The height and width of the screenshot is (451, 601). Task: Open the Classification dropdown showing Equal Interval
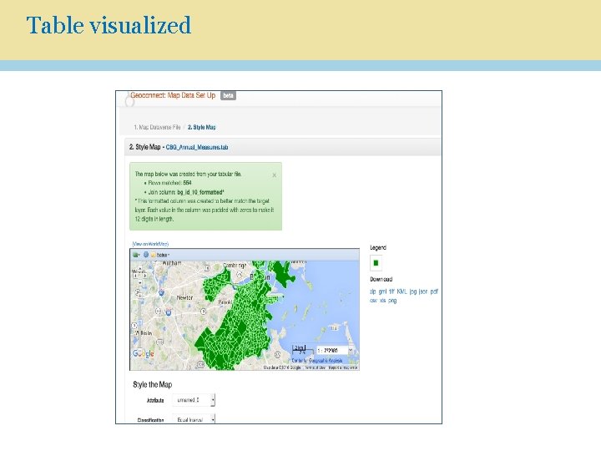click(x=194, y=419)
